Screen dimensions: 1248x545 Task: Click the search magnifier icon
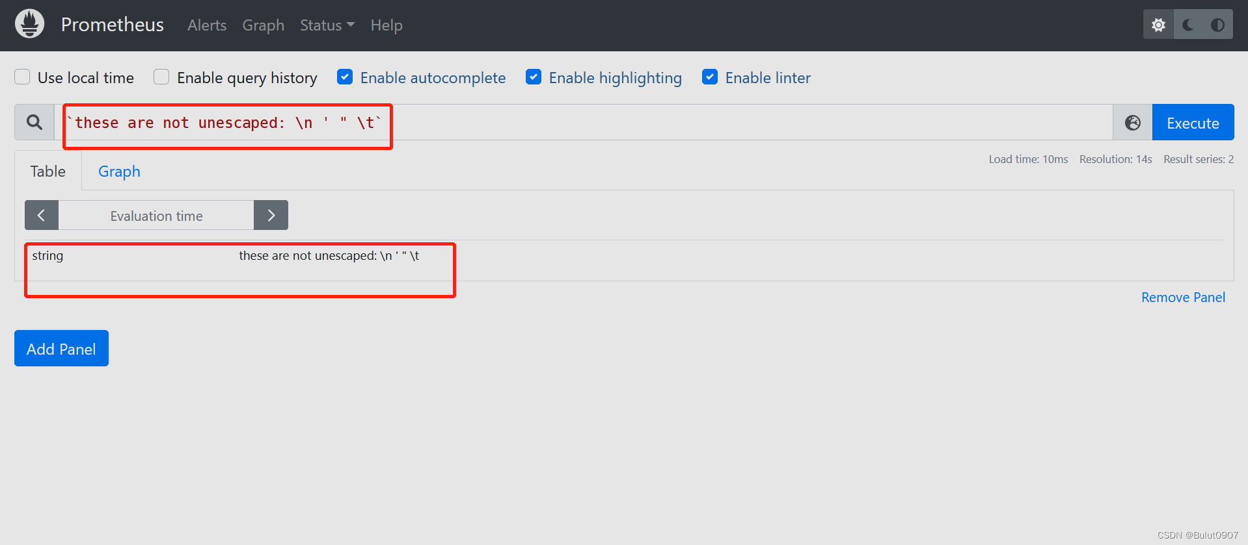[x=34, y=122]
